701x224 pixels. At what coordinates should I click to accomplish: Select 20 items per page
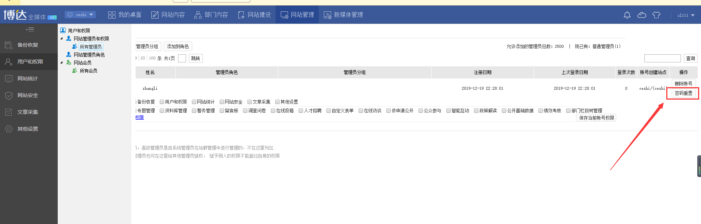pos(143,58)
